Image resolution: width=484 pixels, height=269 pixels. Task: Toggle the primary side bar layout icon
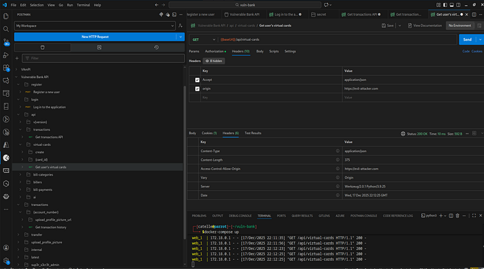tap(445, 5)
